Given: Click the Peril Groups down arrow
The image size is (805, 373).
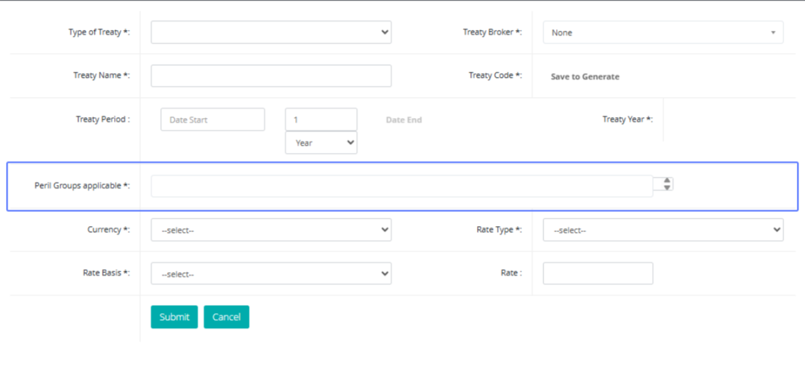Looking at the screenshot, I should (x=667, y=188).
